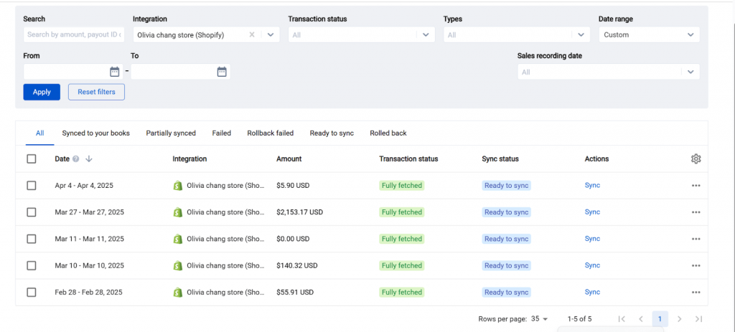The width and height of the screenshot is (735, 332).
Task: Check the Mar 10 payout row
Action: click(x=32, y=265)
